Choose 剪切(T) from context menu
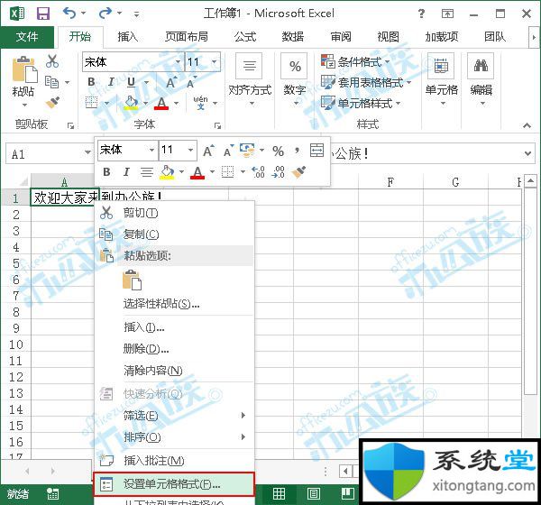 pyautogui.click(x=174, y=213)
